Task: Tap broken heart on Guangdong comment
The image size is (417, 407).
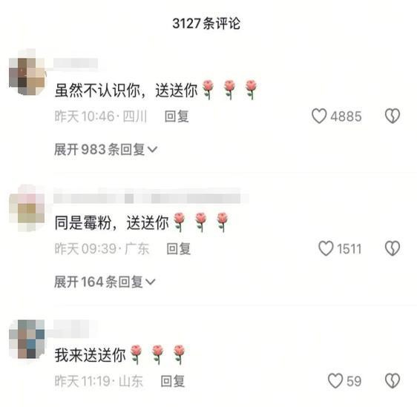Action: pyautogui.click(x=393, y=248)
